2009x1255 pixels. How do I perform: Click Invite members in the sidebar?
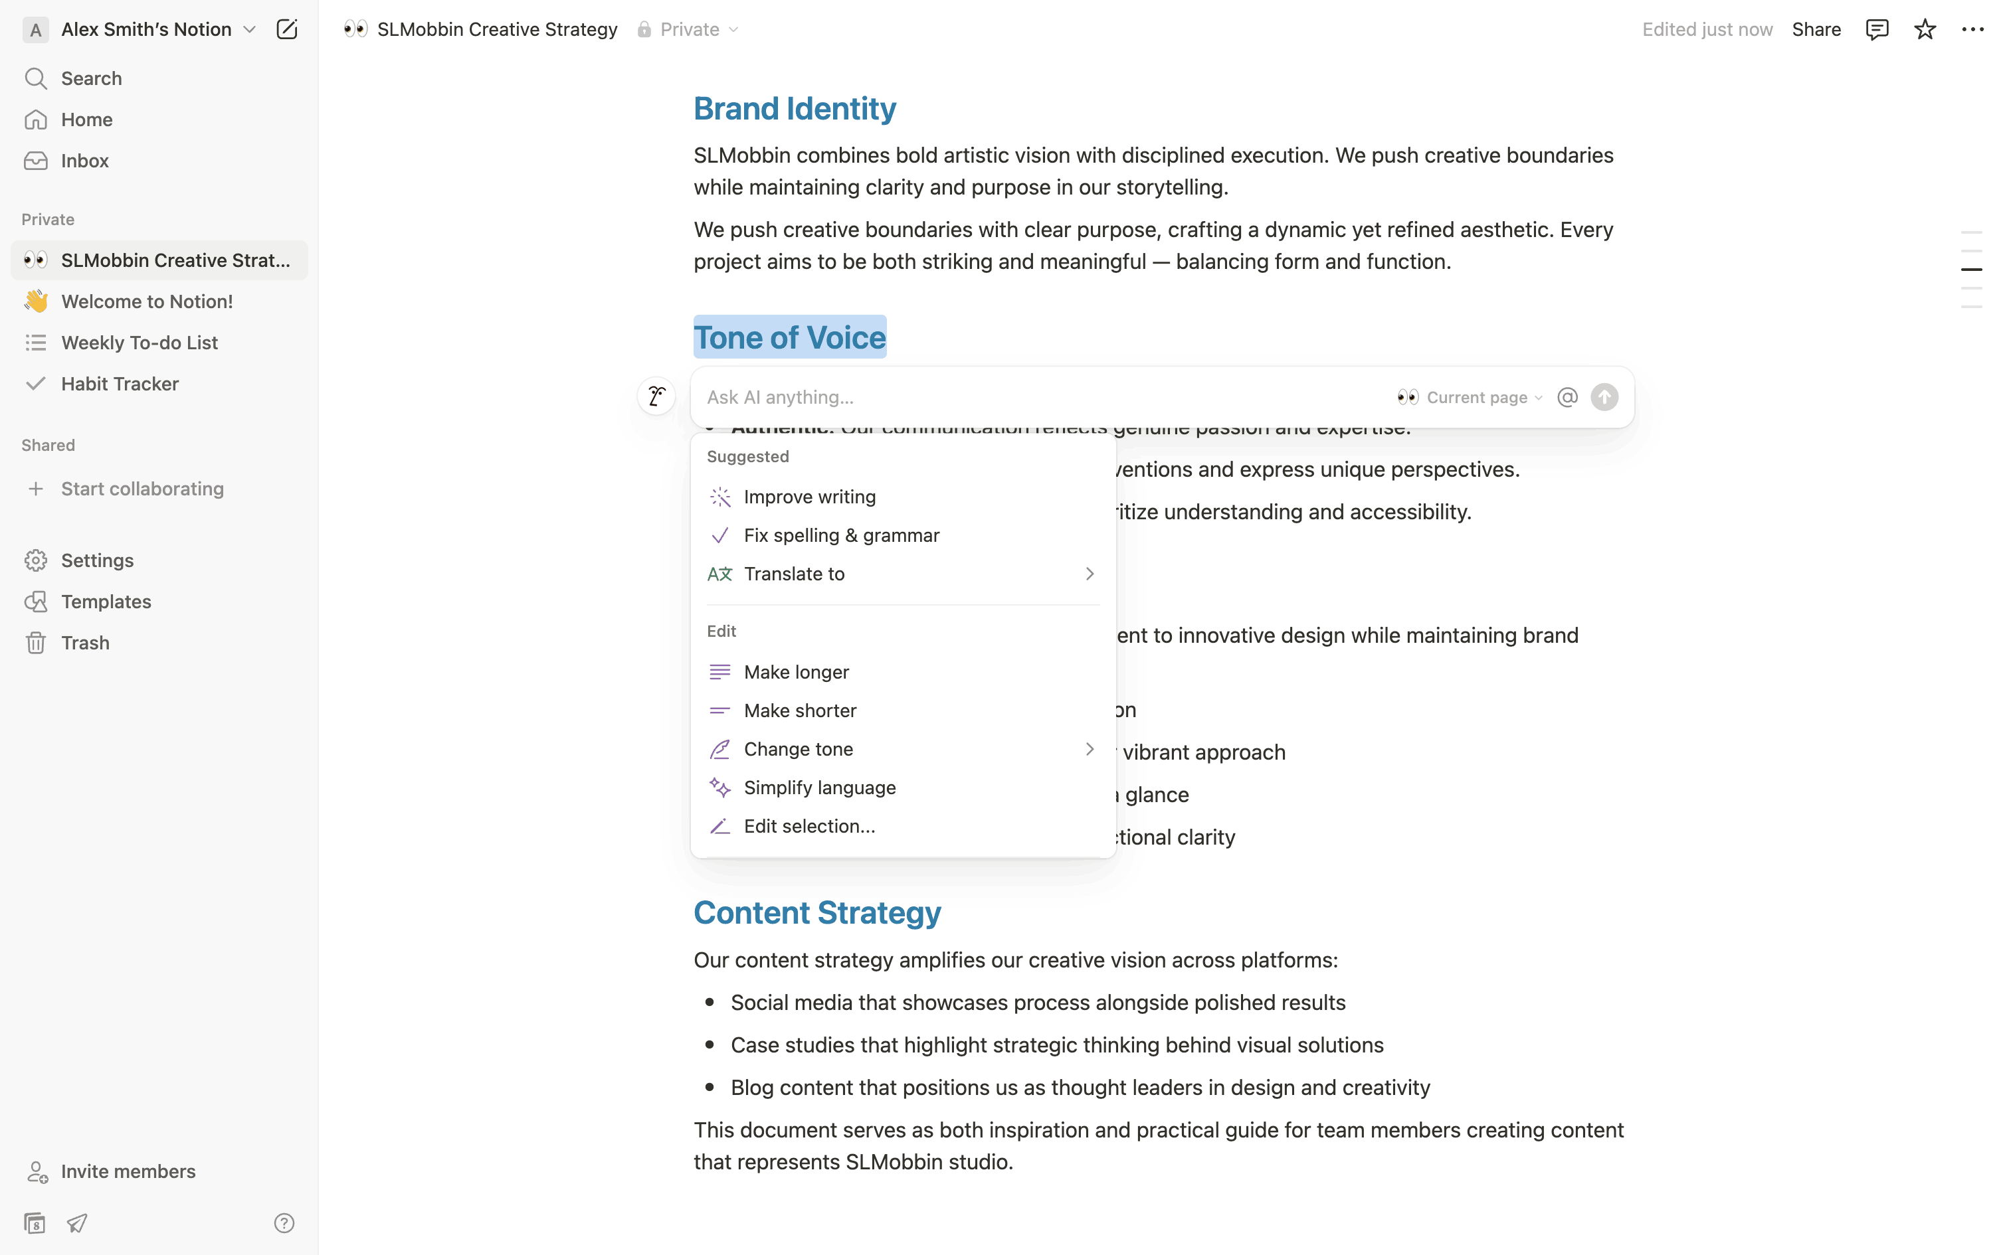128,1171
